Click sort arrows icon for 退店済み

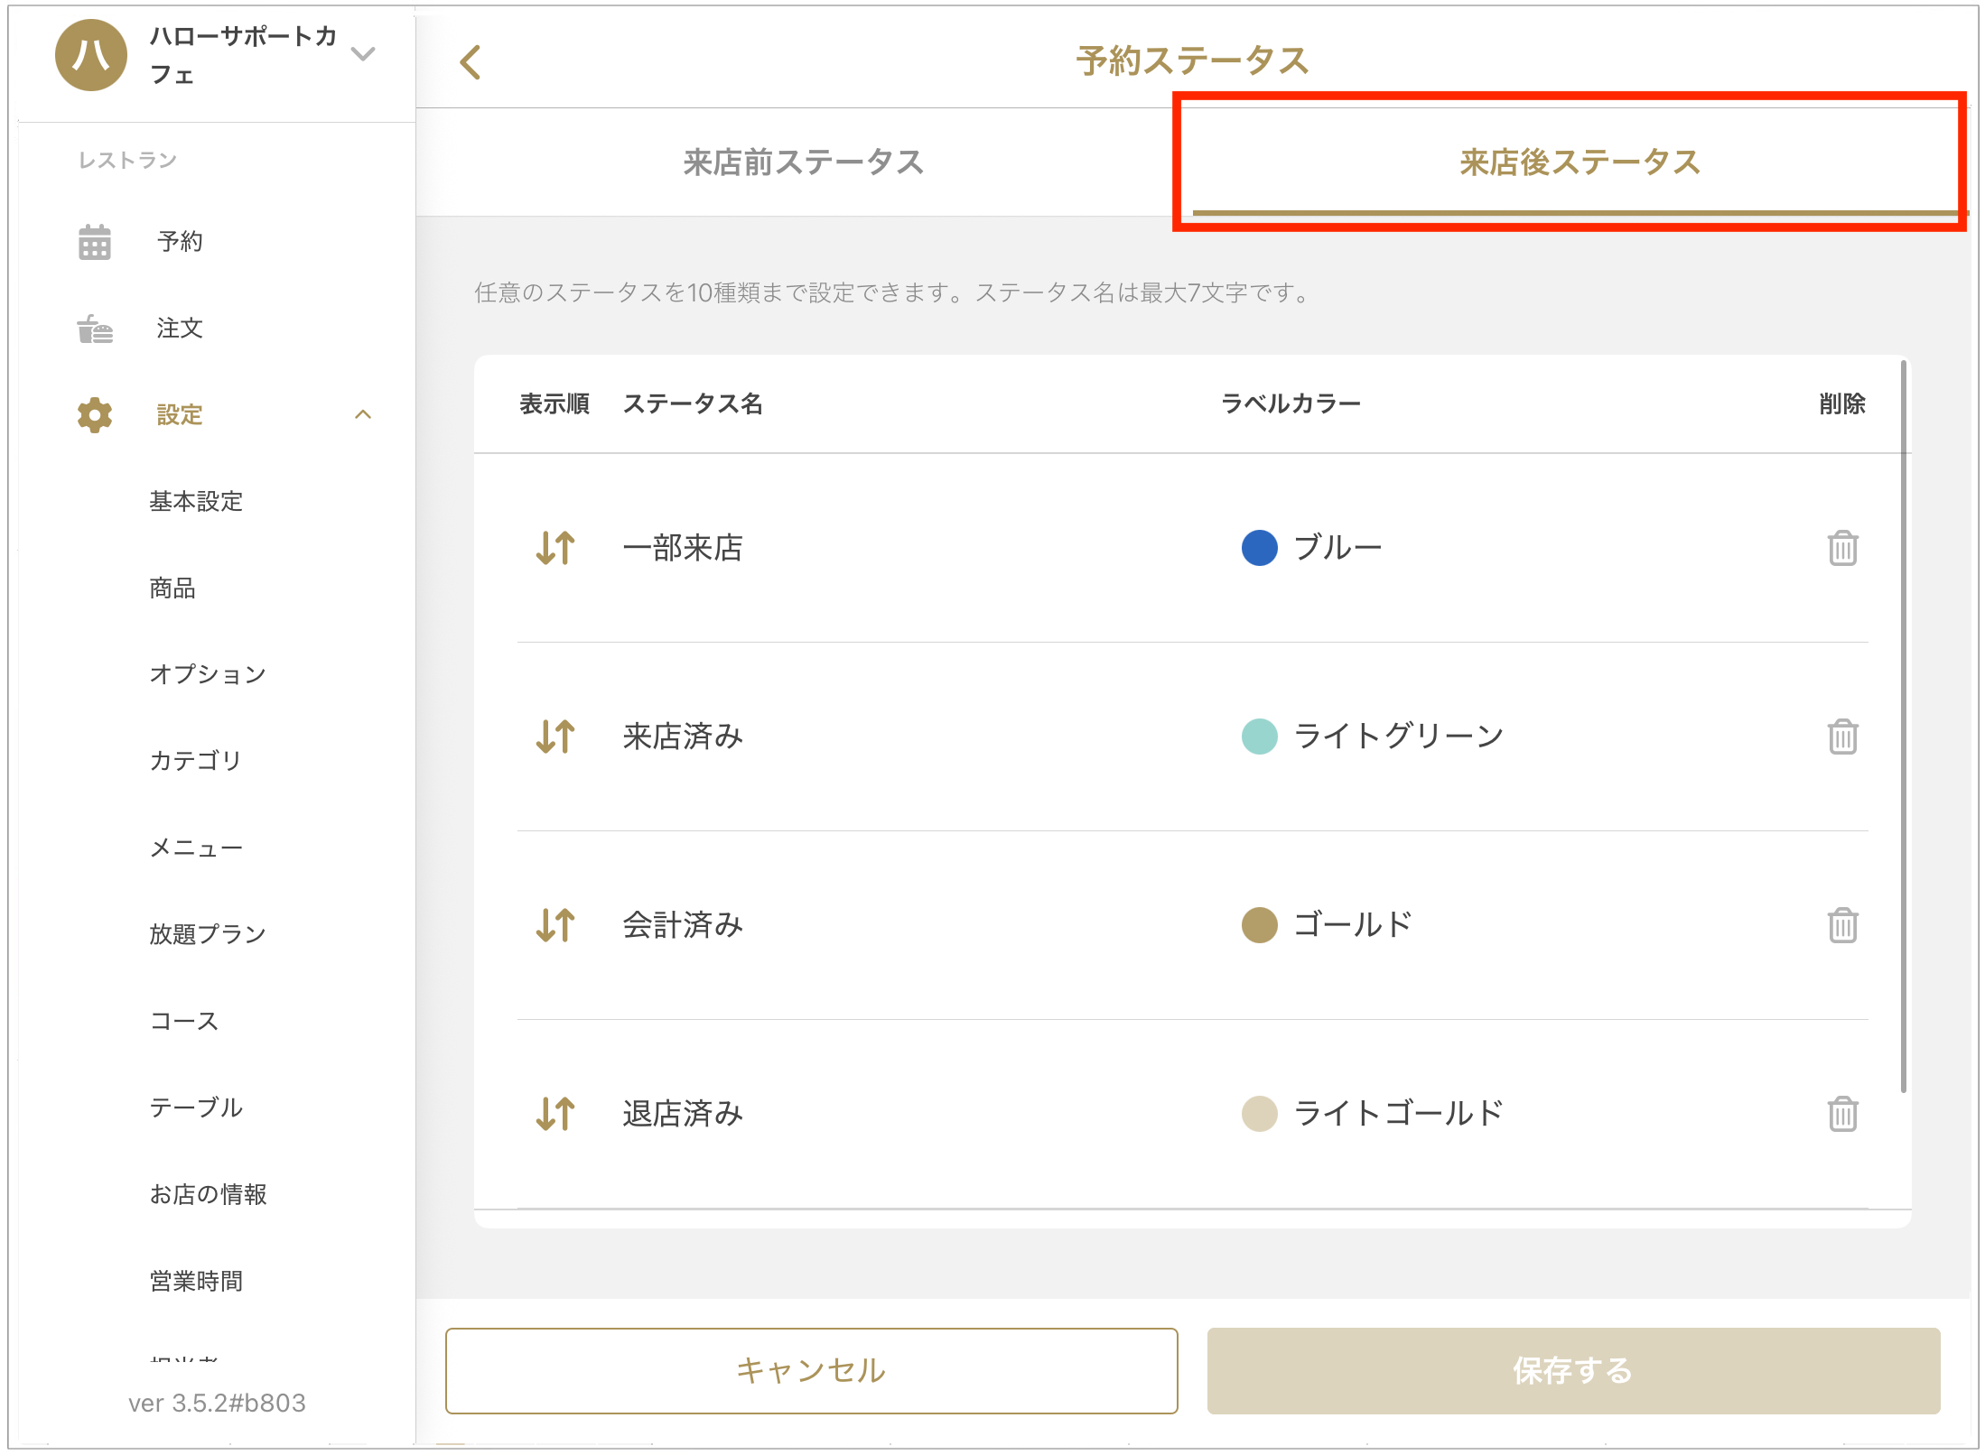[x=554, y=1114]
